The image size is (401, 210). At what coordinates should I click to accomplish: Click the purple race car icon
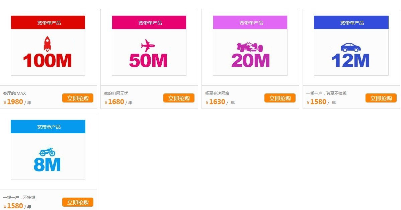(250, 47)
